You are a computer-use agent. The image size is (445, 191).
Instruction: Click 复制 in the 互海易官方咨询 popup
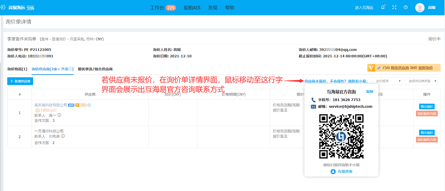[370, 92]
